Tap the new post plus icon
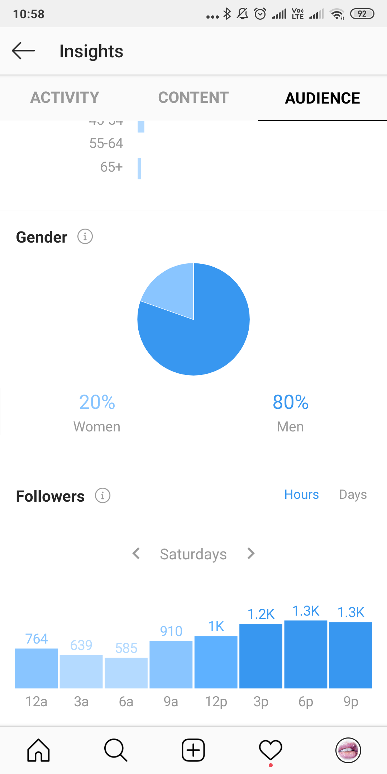 [193, 750]
